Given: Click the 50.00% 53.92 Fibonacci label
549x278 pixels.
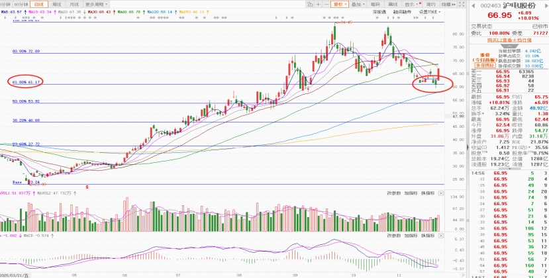Looking at the screenshot, I should coord(26,101).
